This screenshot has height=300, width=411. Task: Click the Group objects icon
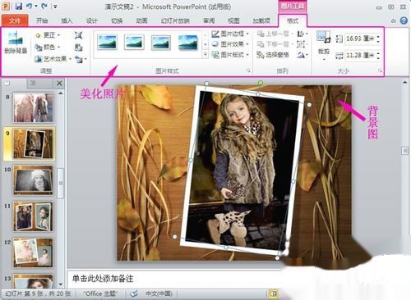[x=302, y=44]
